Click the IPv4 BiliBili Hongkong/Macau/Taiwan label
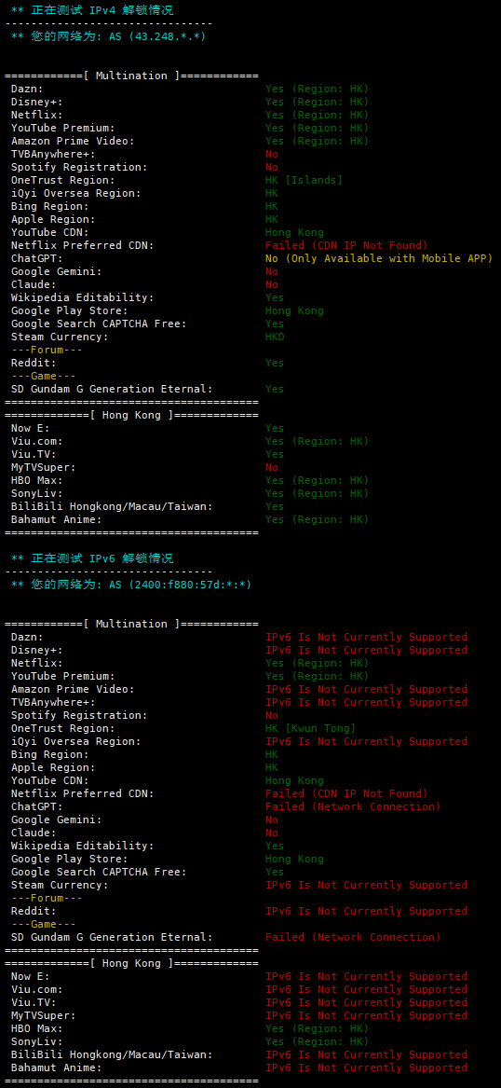This screenshot has height=1088, width=501. 113,506
